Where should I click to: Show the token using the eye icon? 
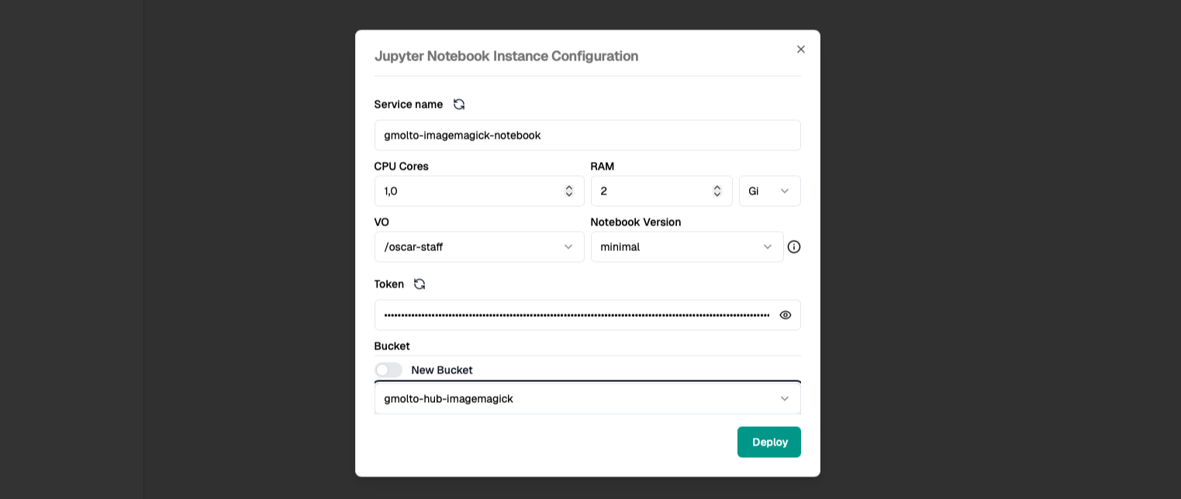(x=786, y=315)
